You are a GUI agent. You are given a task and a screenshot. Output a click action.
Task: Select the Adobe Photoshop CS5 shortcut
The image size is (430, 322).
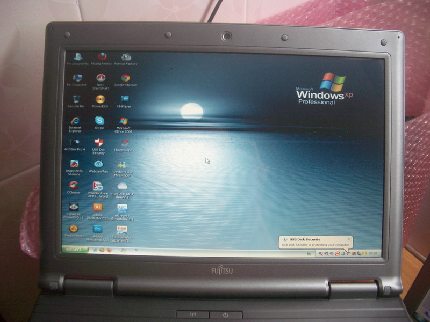pyautogui.click(x=98, y=229)
